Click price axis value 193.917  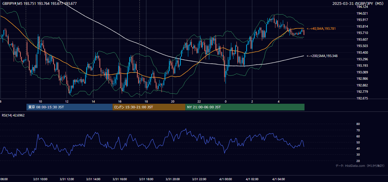(362, 20)
